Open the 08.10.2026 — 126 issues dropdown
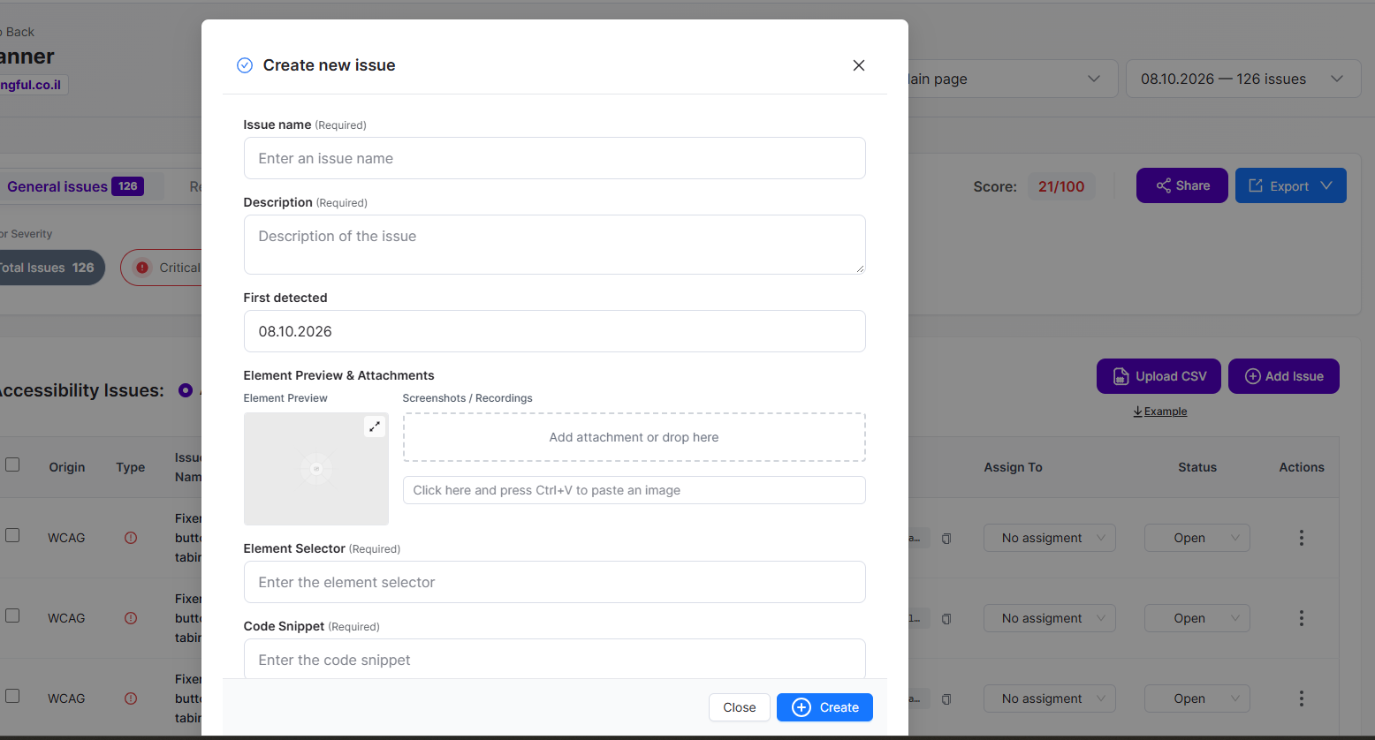The image size is (1375, 740). point(1243,79)
